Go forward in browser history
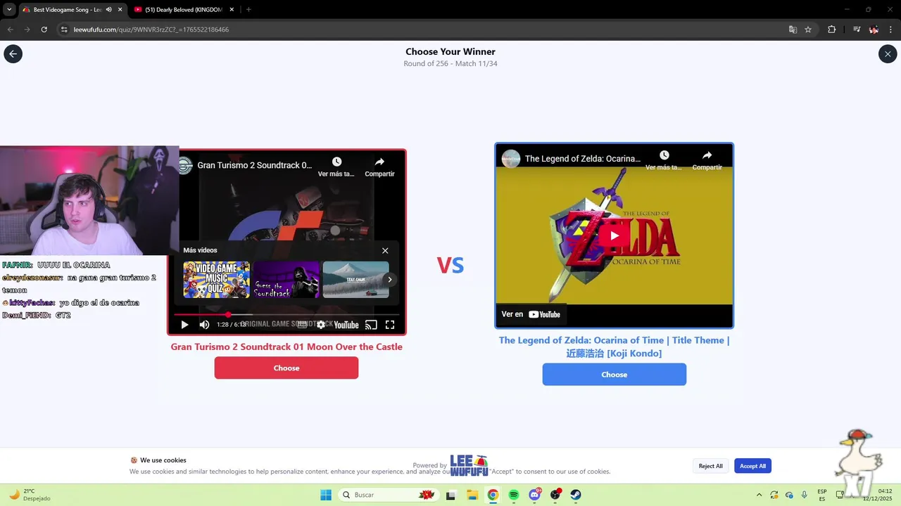 (27, 30)
